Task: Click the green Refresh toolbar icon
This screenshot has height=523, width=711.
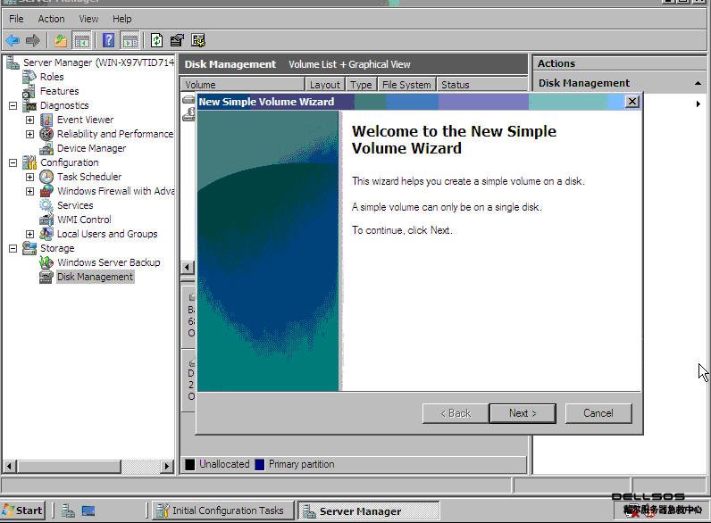Action: point(156,40)
